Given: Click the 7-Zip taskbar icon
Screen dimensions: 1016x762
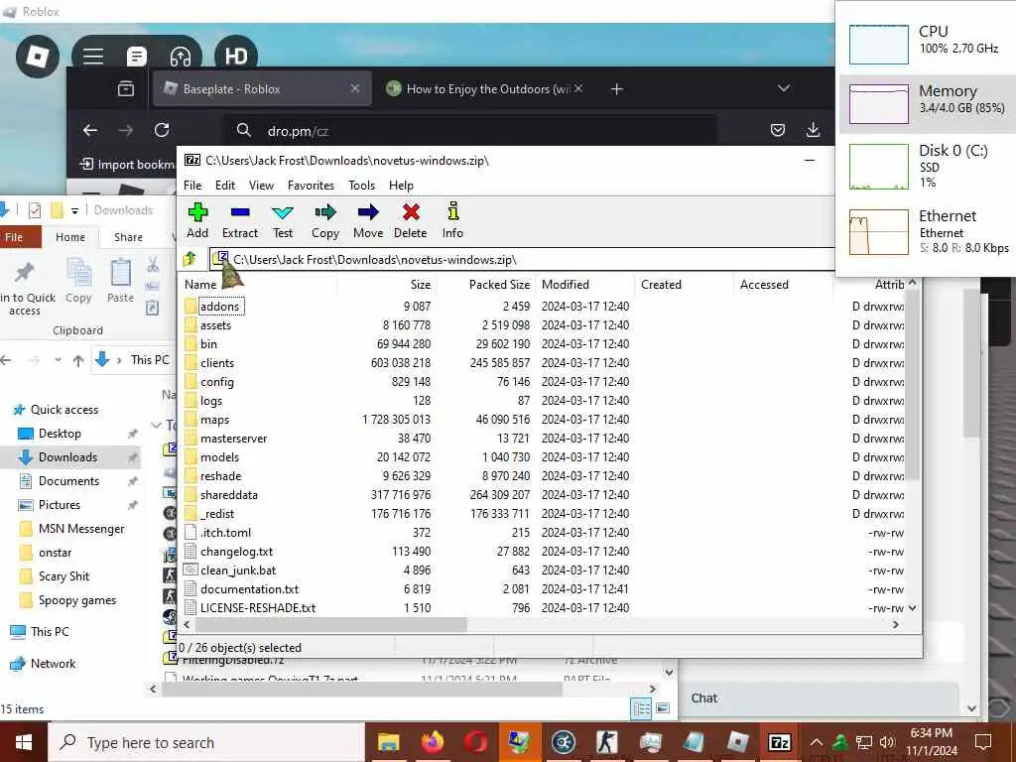Looking at the screenshot, I should pos(779,742).
